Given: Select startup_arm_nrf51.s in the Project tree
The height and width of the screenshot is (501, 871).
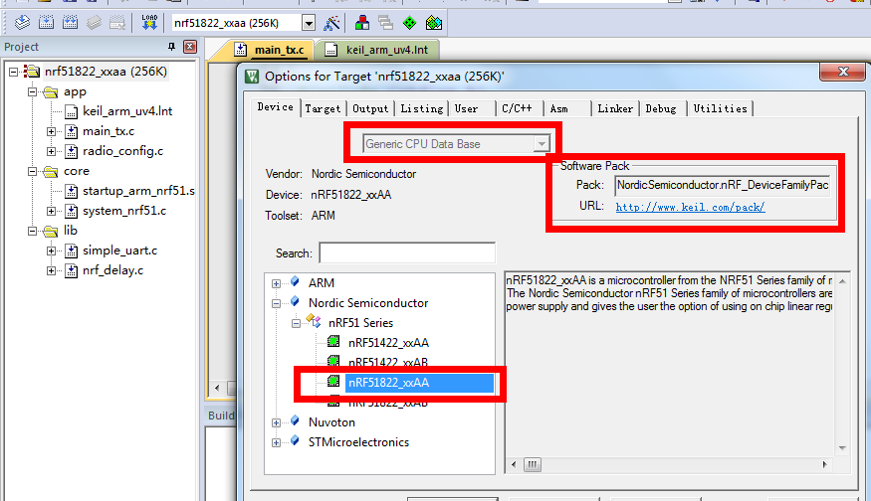Looking at the screenshot, I should point(138,191).
